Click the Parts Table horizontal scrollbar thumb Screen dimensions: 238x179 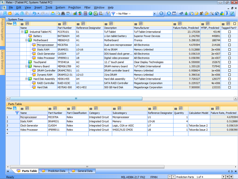(87, 167)
